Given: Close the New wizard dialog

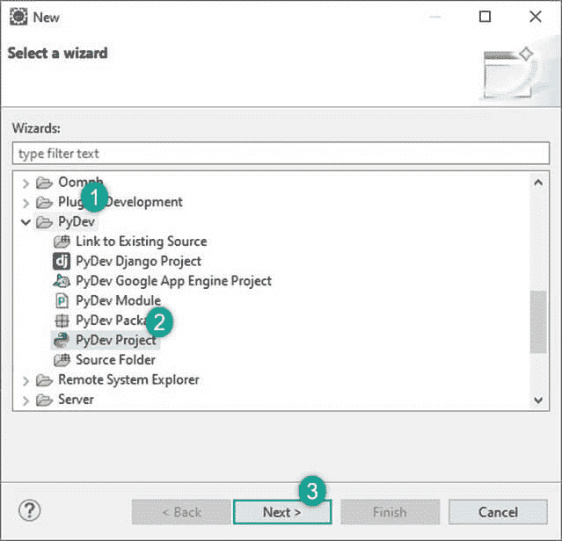Looking at the screenshot, I should (536, 17).
